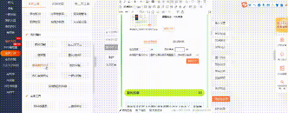288x113 pixels.
Task: Open 模板 in the left sidebar
Action: pyautogui.click(x=11, y=9)
